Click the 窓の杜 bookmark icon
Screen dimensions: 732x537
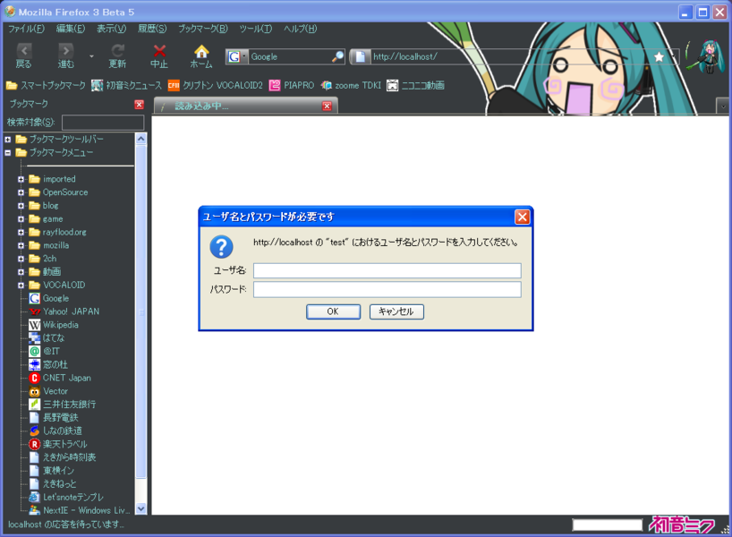(33, 364)
